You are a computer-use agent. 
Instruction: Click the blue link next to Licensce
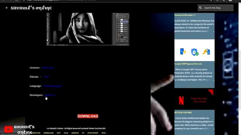pos(48,67)
